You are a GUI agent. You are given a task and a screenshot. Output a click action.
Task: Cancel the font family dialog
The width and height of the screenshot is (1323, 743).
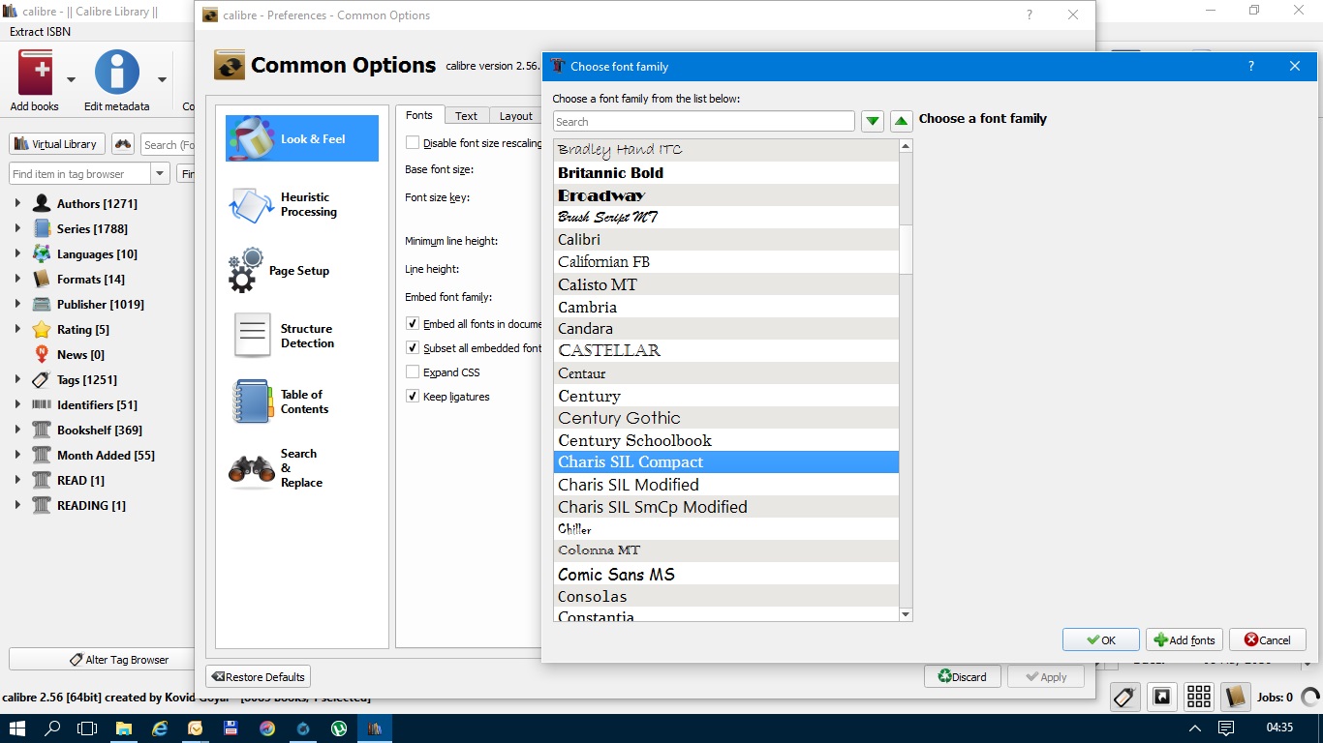pyautogui.click(x=1268, y=639)
